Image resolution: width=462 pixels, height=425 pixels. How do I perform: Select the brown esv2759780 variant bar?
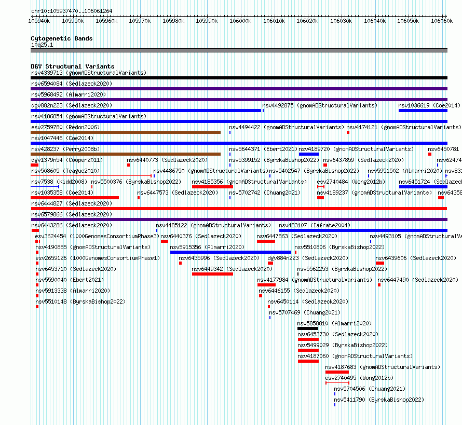click(126, 132)
